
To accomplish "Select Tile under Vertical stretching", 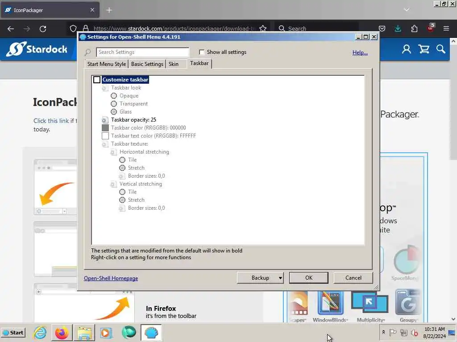I will (x=122, y=192).
